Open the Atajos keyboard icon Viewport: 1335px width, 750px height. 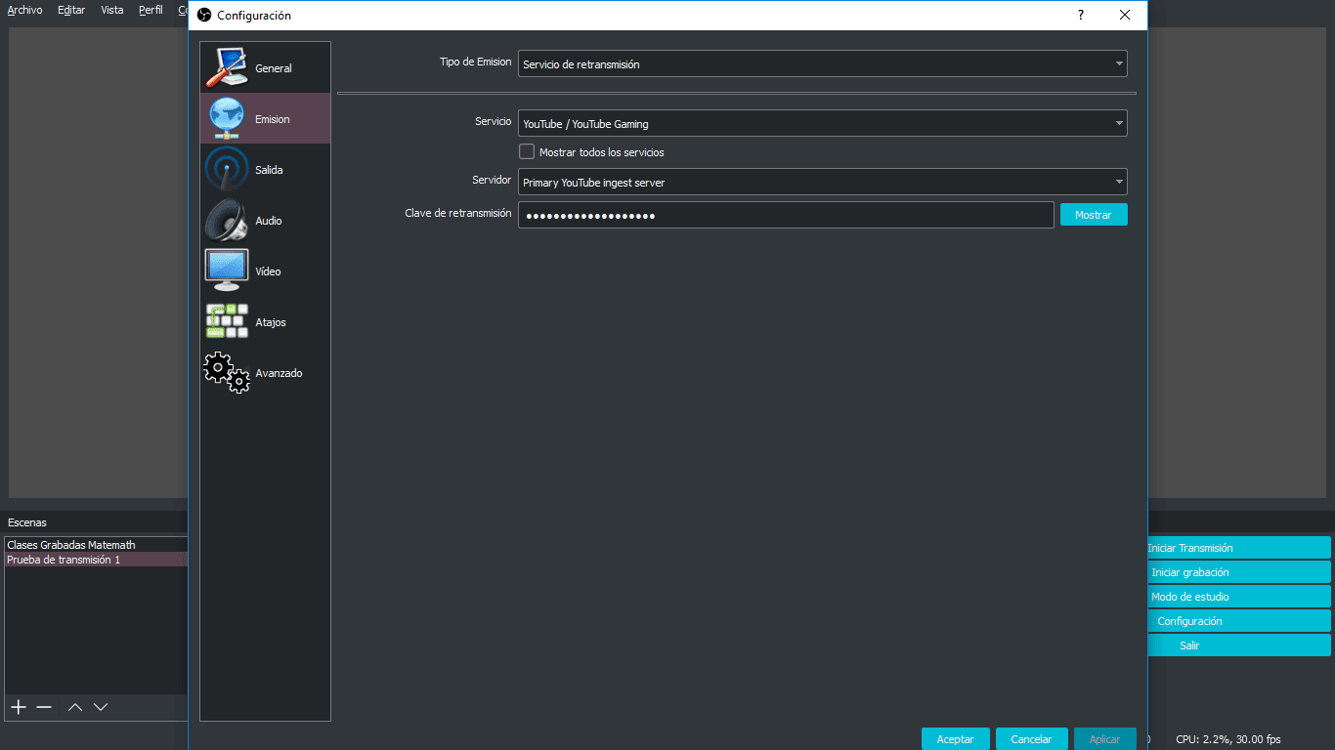tap(227, 322)
